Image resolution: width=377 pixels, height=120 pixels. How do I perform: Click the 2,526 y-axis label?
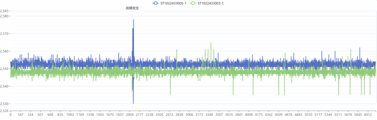tap(4, 111)
